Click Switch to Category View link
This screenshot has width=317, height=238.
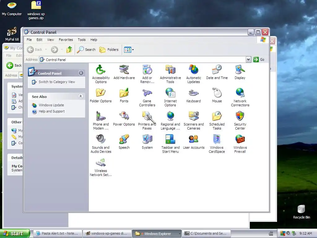57,82
